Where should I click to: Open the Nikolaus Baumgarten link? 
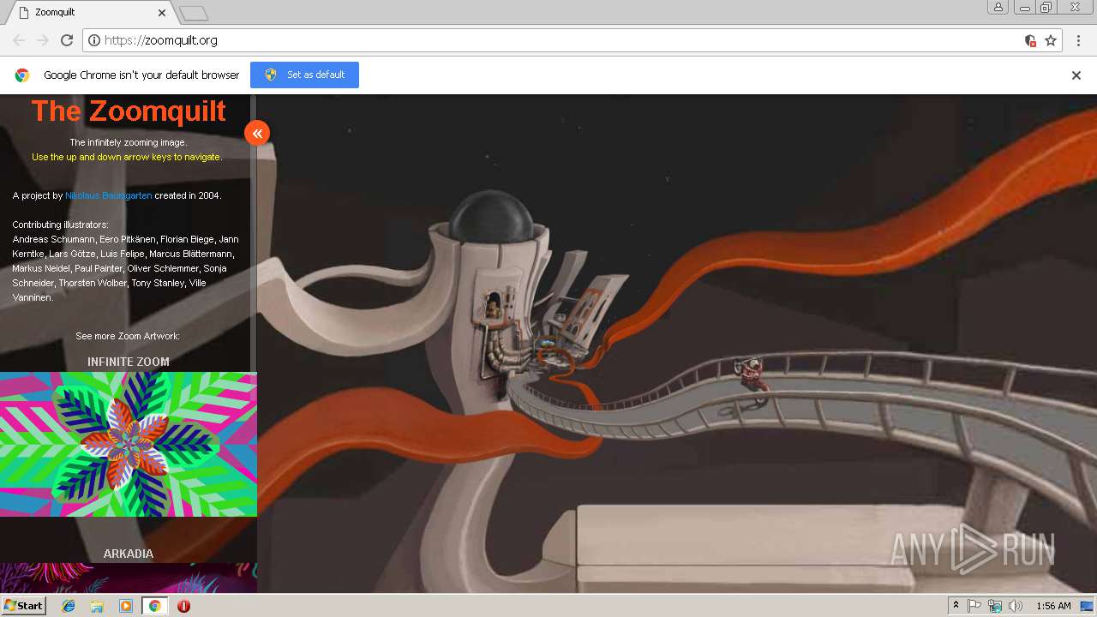click(109, 195)
